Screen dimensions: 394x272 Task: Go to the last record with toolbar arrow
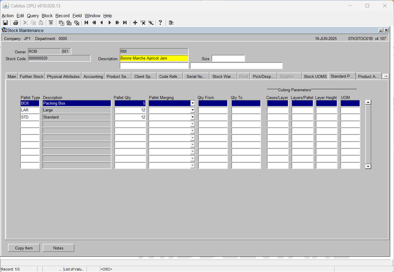click(125, 23)
